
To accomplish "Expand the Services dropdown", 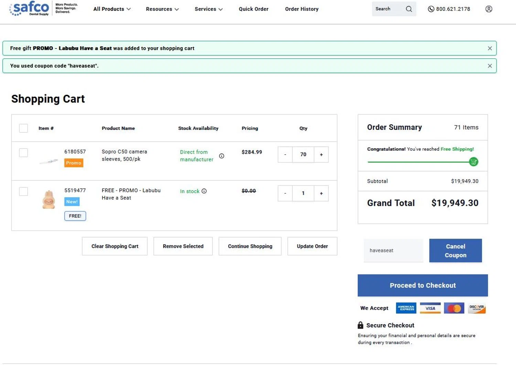I will (208, 9).
